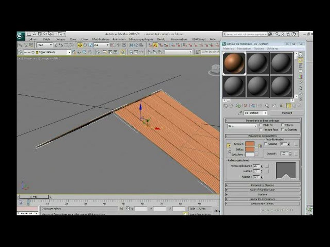
Task: Click the Spéculaire map slot button
Action: [256, 155]
